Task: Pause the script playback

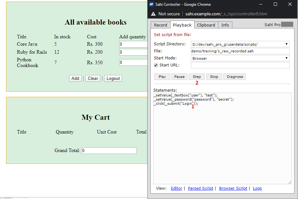Action: pos(179,77)
